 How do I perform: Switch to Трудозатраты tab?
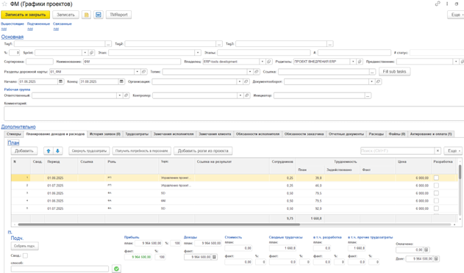tap(137, 134)
